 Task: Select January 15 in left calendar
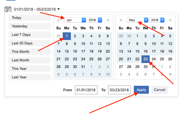pyautogui.click(x=67, y=51)
